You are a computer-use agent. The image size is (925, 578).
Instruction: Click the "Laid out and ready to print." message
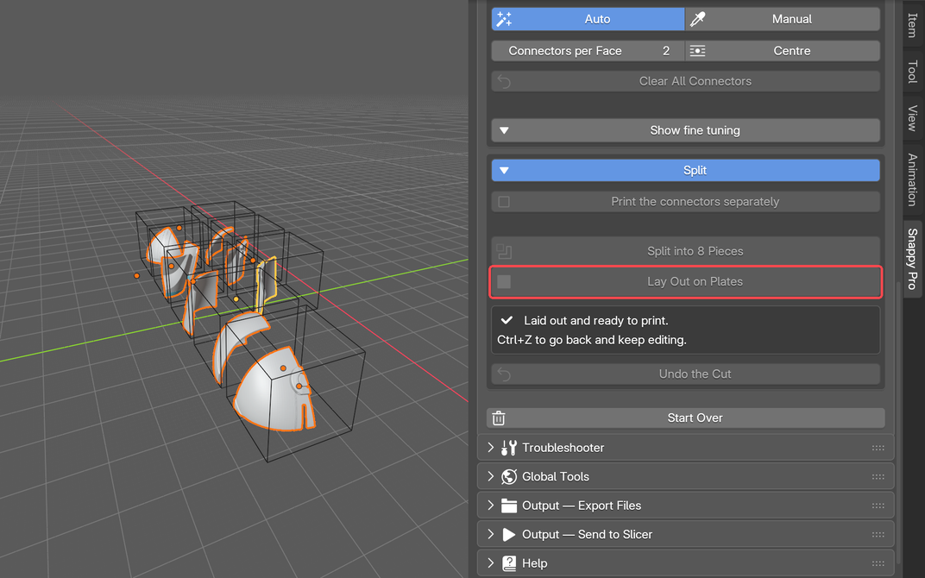(596, 321)
